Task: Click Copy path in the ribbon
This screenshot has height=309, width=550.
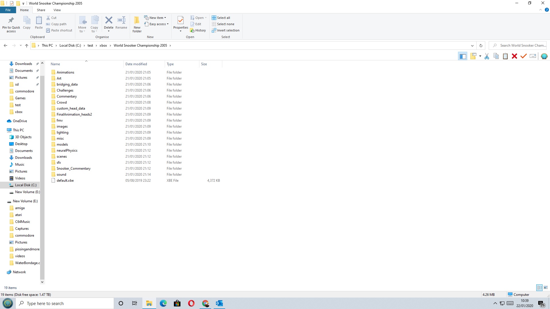Action: click(56, 24)
